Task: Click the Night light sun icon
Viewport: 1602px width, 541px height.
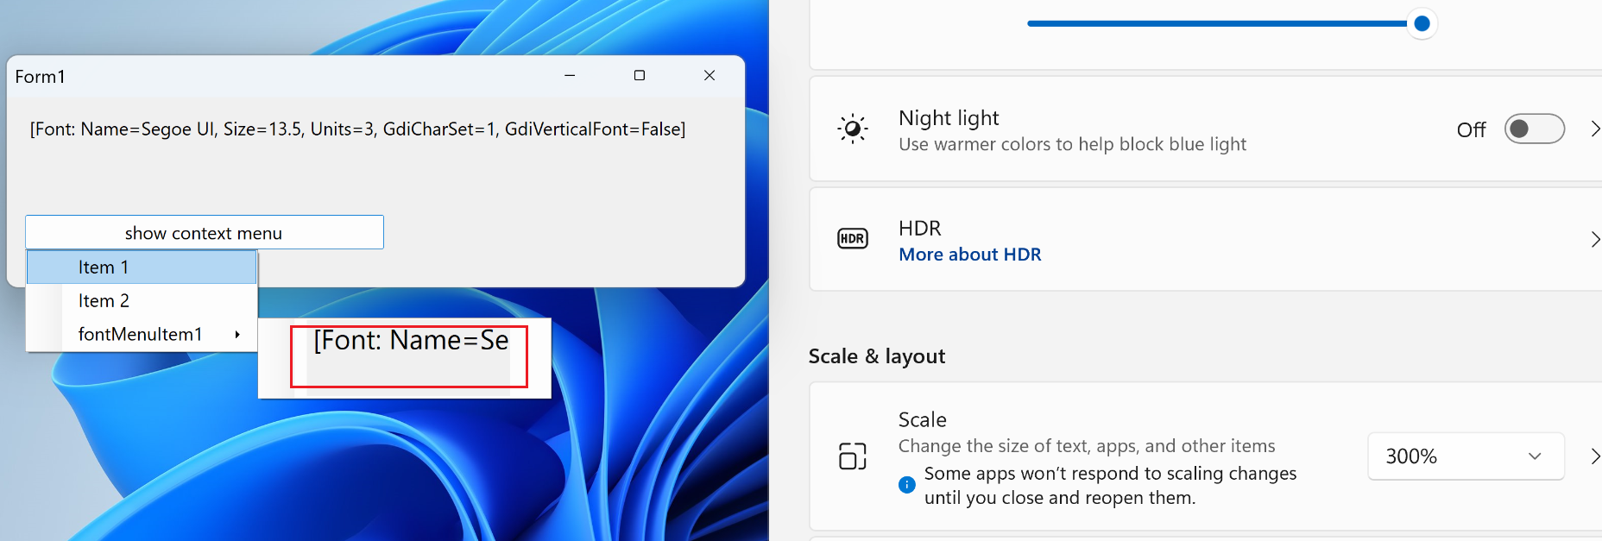Action: [852, 129]
